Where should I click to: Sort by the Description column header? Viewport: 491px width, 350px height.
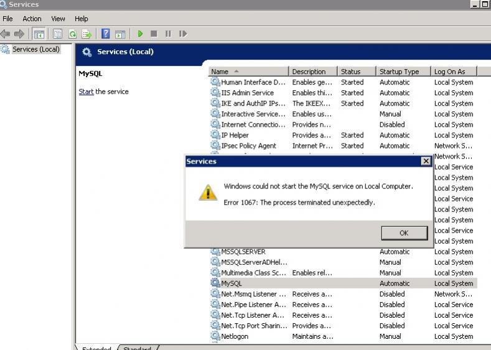point(312,71)
